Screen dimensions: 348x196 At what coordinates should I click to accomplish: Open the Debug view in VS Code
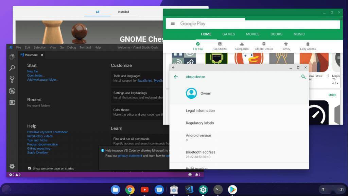click(x=12, y=91)
